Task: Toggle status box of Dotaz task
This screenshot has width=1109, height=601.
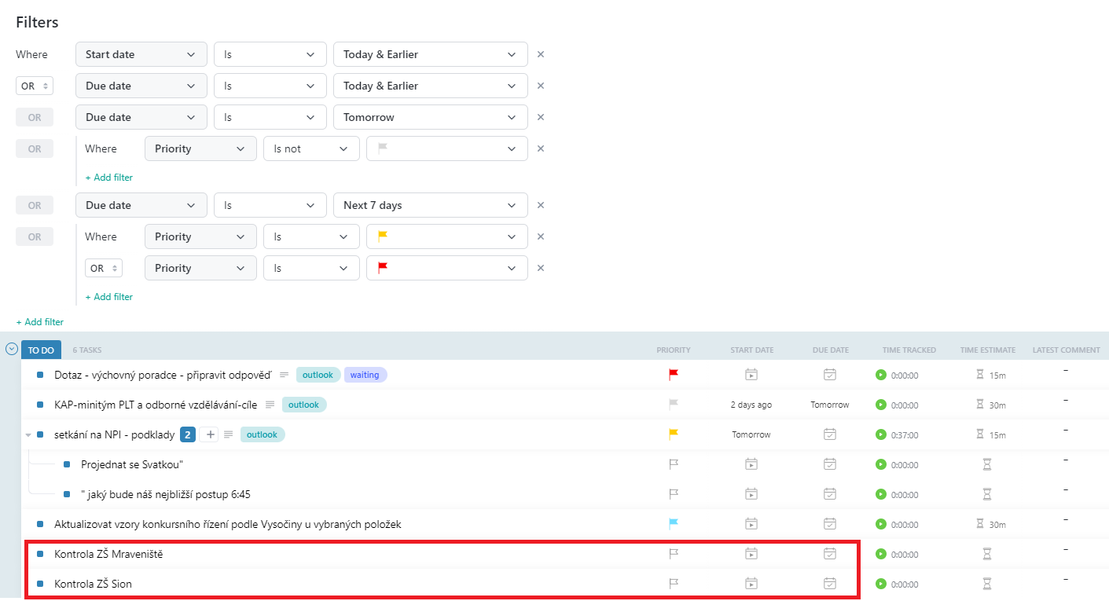Action: [40, 375]
